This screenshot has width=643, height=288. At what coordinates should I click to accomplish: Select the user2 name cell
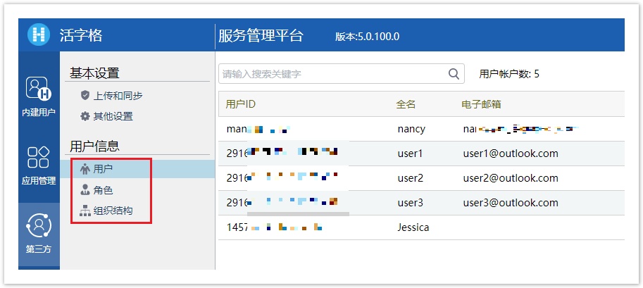(410, 178)
